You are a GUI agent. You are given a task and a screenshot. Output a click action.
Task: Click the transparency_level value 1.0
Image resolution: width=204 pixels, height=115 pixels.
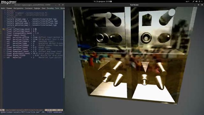tap(37, 33)
